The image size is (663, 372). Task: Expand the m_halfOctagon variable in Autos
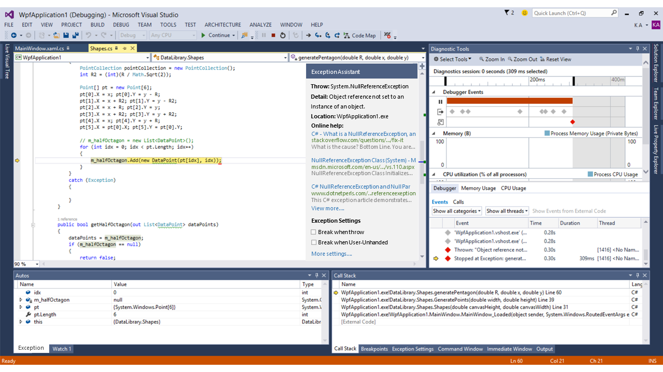click(x=21, y=300)
